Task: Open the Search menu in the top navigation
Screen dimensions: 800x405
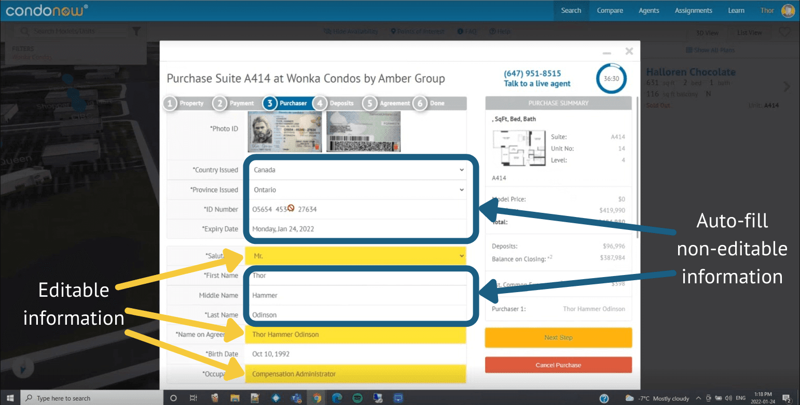Action: coord(571,10)
